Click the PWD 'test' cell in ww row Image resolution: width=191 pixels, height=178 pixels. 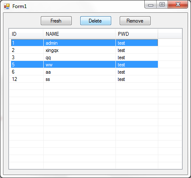pyautogui.click(x=137, y=64)
